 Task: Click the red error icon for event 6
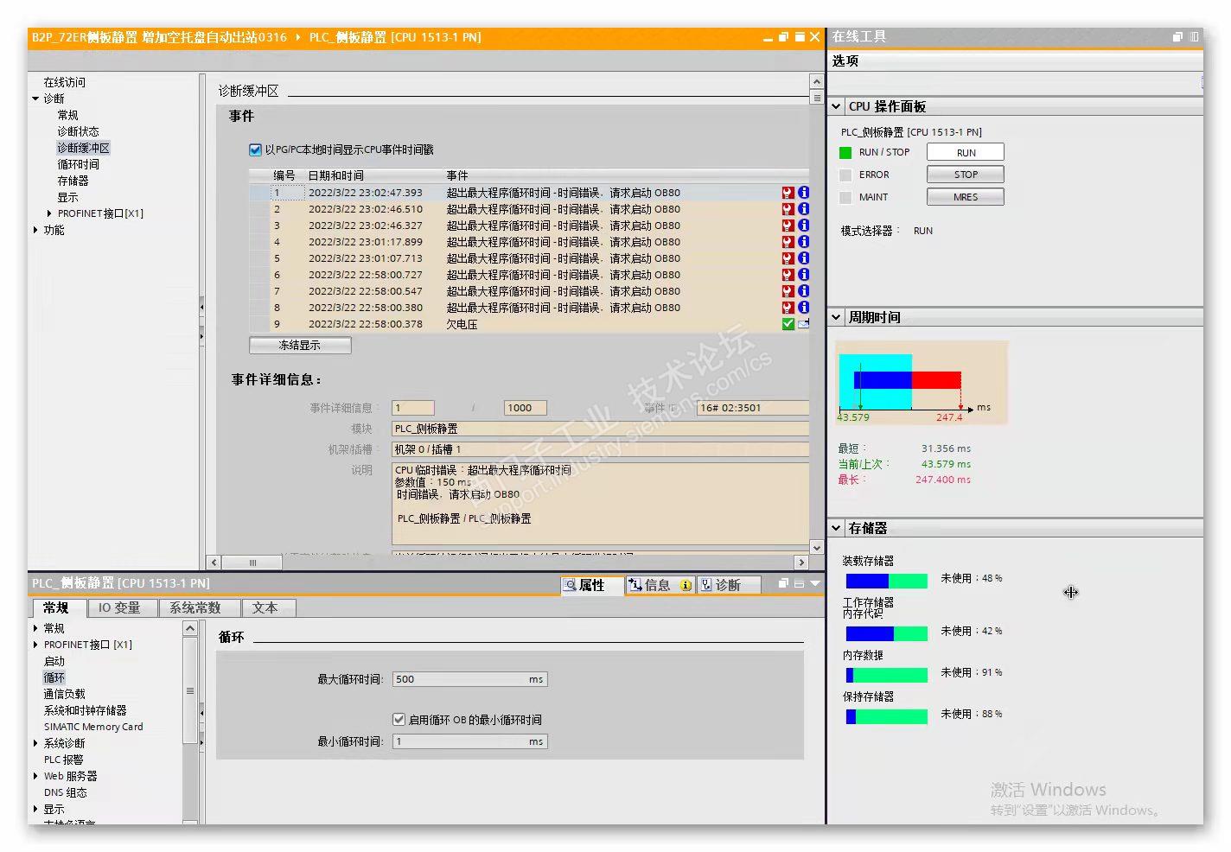788,275
